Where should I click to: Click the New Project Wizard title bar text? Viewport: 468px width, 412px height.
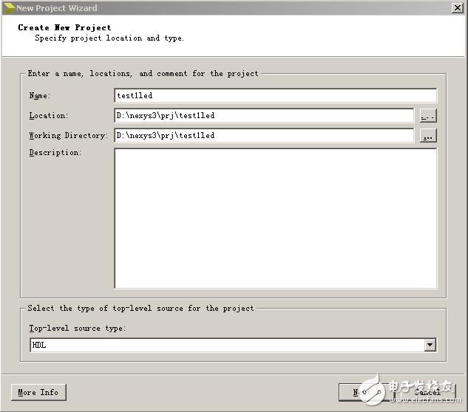[x=56, y=8]
